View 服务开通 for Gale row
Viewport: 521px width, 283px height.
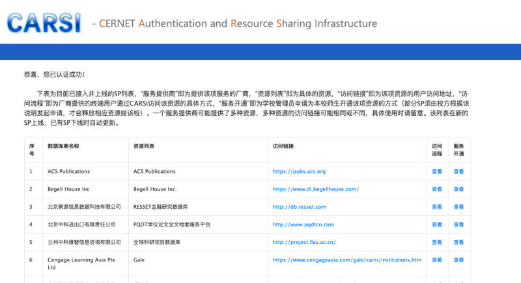click(x=458, y=260)
